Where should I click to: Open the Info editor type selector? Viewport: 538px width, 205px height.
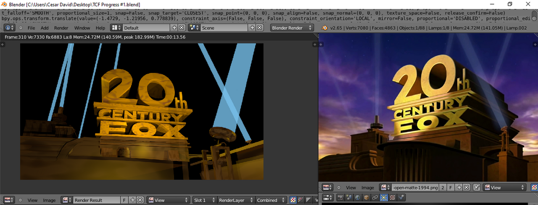[10, 28]
